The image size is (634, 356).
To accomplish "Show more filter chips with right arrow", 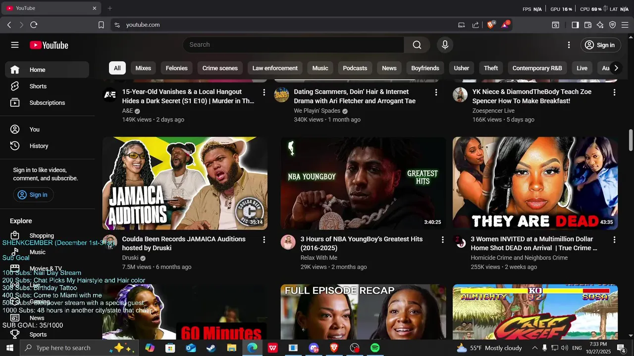I will [x=616, y=68].
